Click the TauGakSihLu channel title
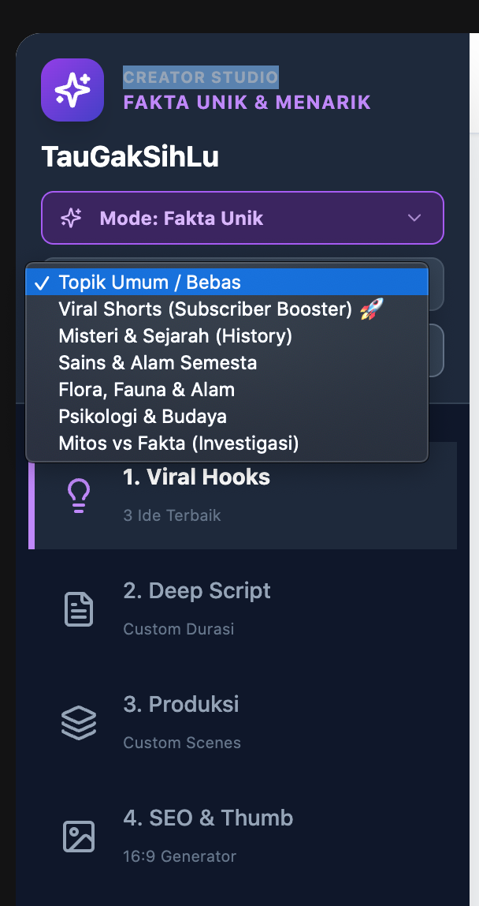This screenshot has height=906, width=479. point(130,157)
